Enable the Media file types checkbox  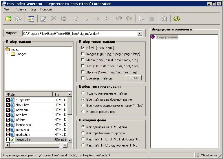pyautogui.click(x=83, y=60)
